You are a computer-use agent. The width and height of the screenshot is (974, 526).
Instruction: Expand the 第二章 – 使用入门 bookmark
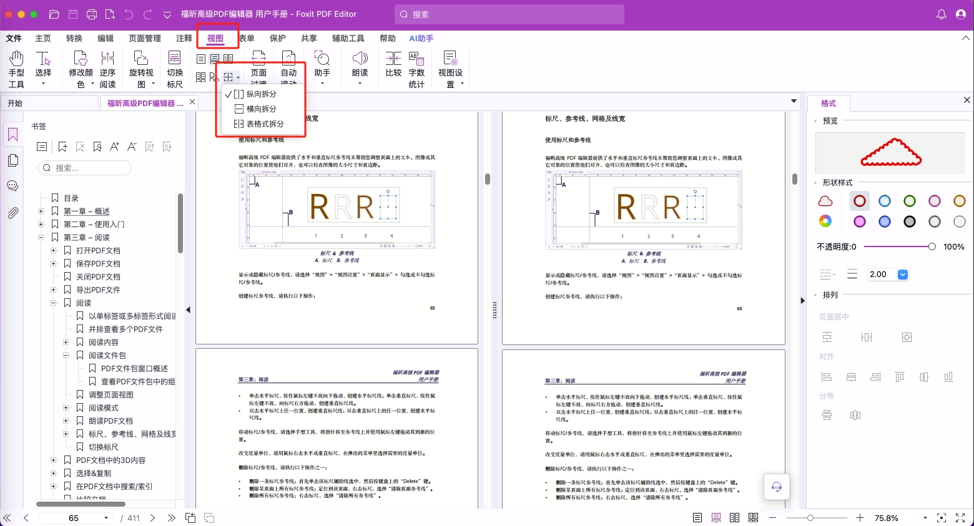click(x=41, y=224)
